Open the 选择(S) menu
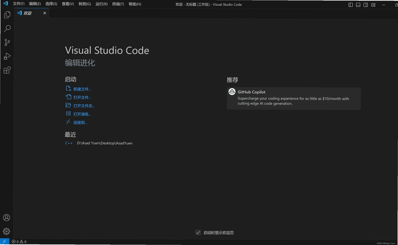 click(51, 4)
